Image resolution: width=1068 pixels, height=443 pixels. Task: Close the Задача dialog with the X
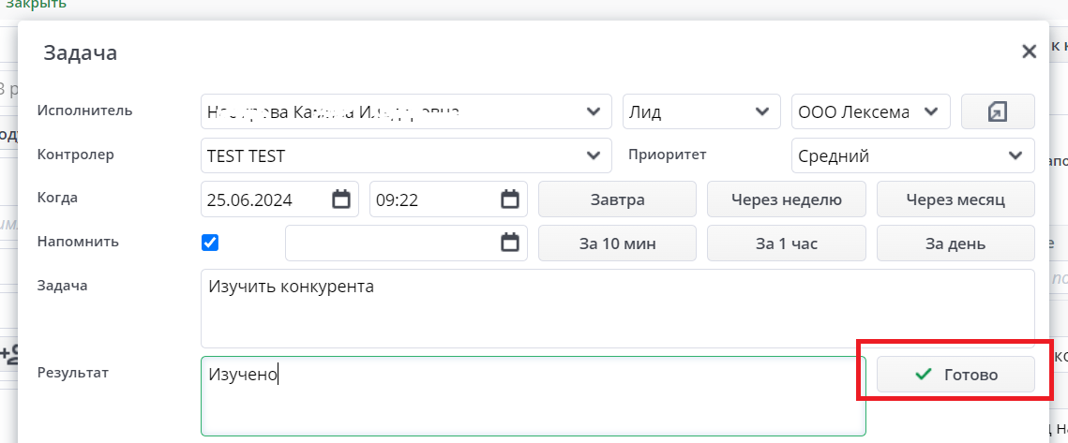[1029, 52]
